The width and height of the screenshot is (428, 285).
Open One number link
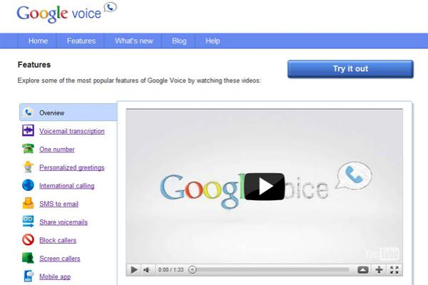click(57, 150)
